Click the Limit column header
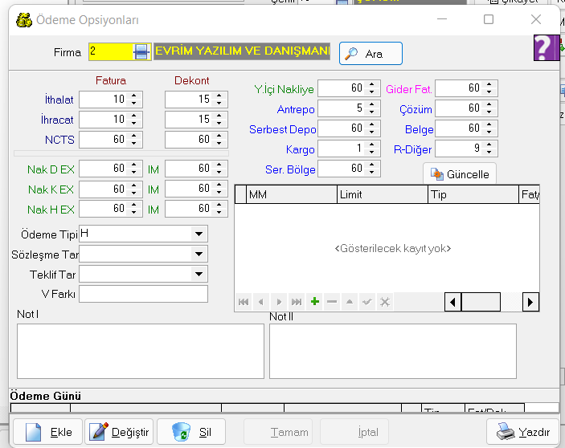Viewport: 565px width, 448px height. [383, 194]
